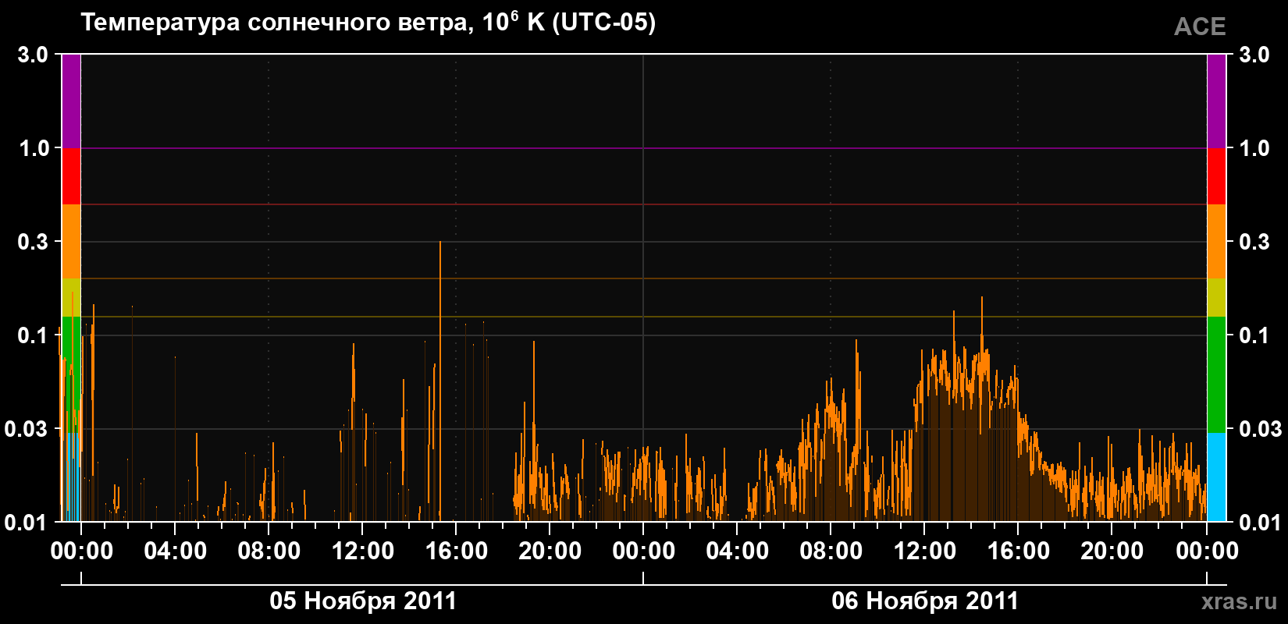The image size is (1288, 624).
Task: Click the "12:00" time label for 05 Ноября
Action: pos(363,551)
